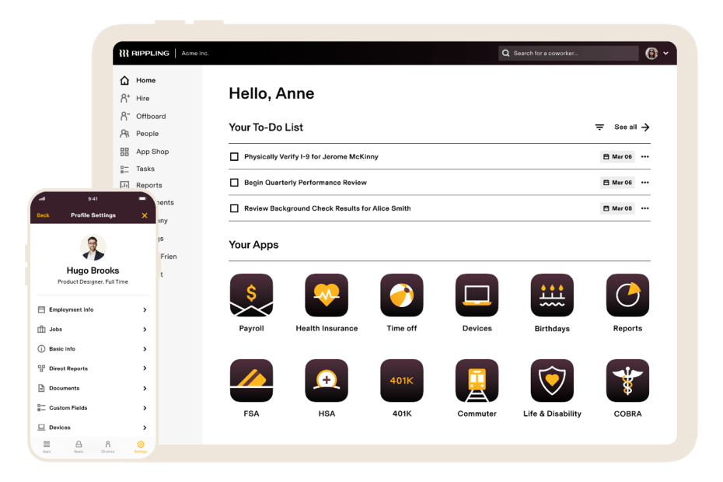Click the search magnifier icon

[506, 53]
